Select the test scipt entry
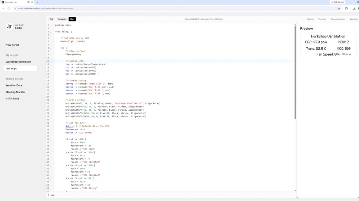The width and height of the screenshot is (359, 201). [x=20, y=68]
